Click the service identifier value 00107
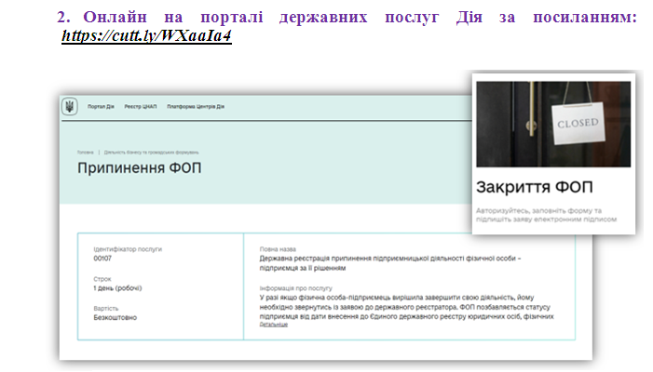This screenshot has width=653, height=372. pyautogui.click(x=102, y=259)
